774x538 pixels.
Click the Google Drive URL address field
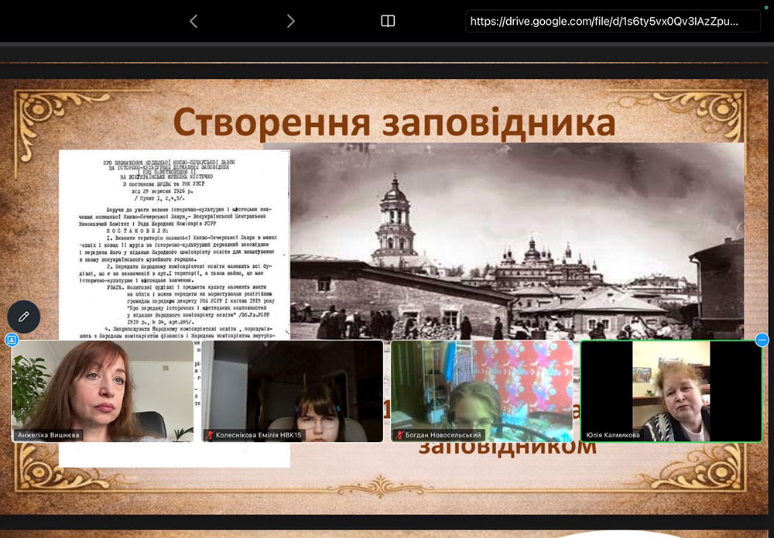pos(604,21)
